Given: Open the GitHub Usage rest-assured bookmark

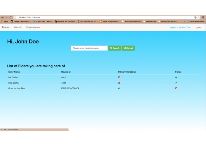Looking at the screenshot, I should click(20, 21).
